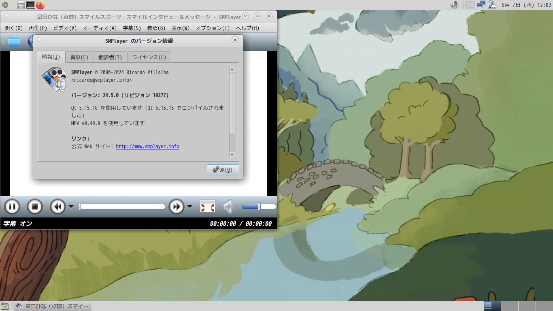The width and height of the screenshot is (553, 311).
Task: Click the show desktop icon in bottom panel
Action: [4, 306]
